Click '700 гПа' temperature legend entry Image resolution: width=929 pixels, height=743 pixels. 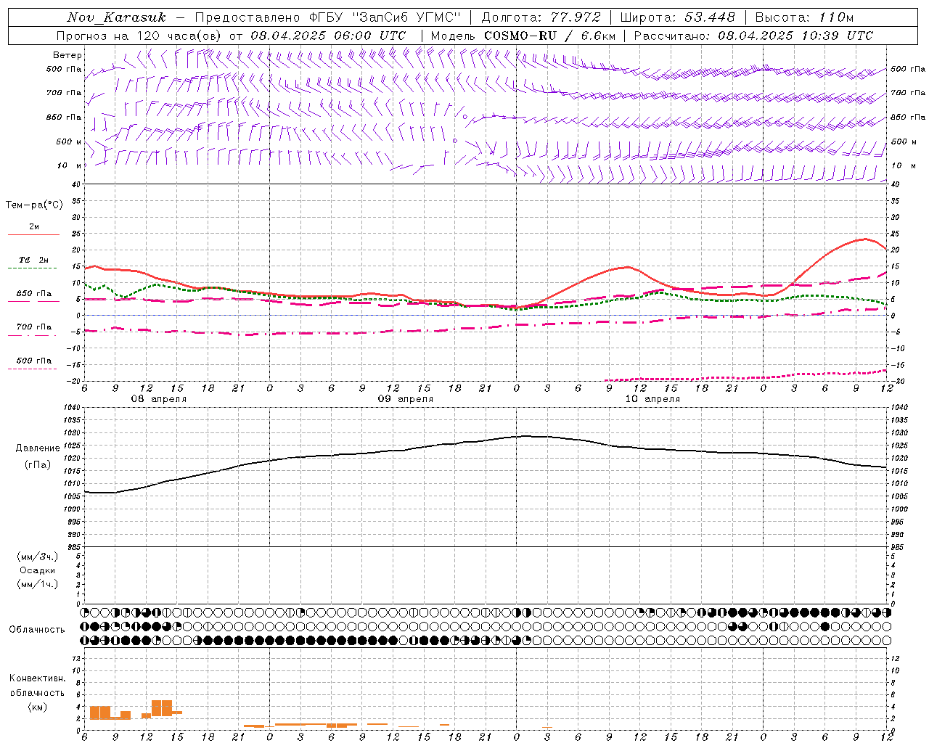pos(34,327)
